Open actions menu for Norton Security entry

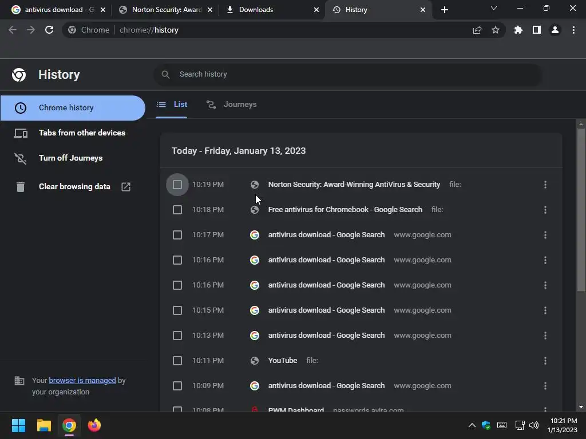coord(545,185)
